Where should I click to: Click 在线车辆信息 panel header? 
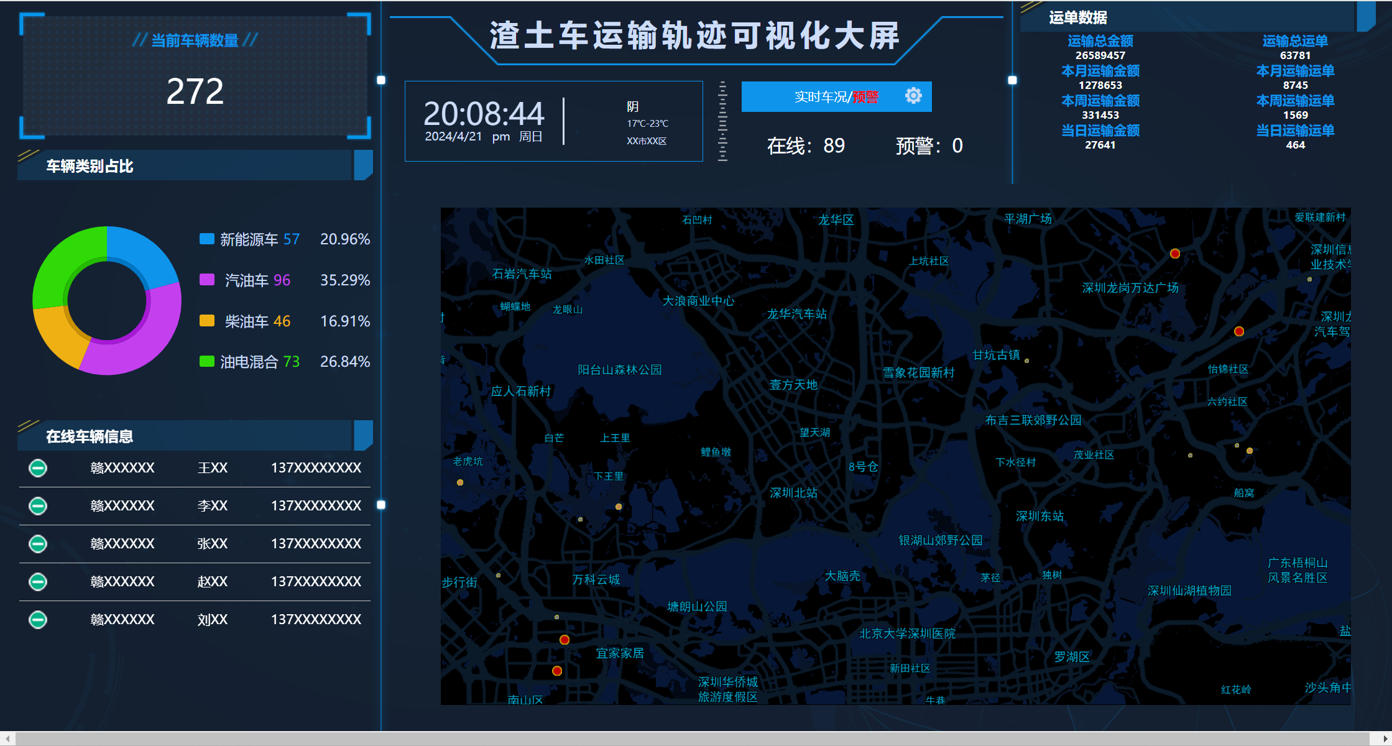[x=195, y=436]
